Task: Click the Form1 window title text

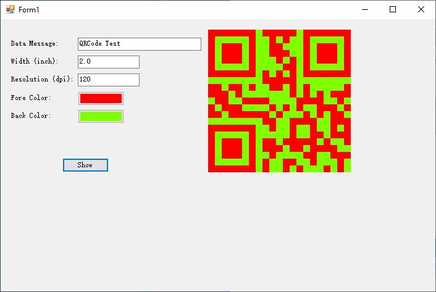Action: click(29, 10)
